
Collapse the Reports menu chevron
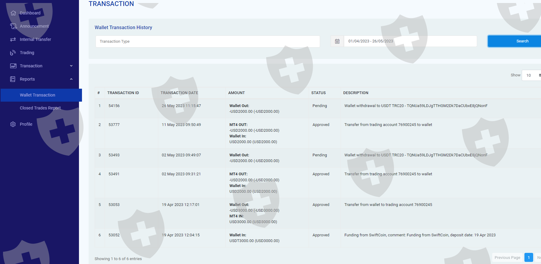[x=71, y=79]
